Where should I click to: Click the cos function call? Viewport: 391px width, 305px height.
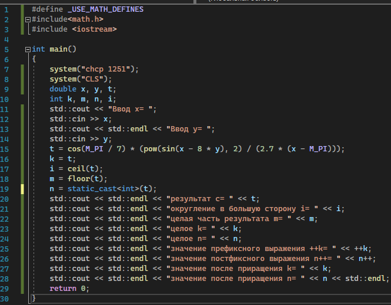(x=74, y=149)
